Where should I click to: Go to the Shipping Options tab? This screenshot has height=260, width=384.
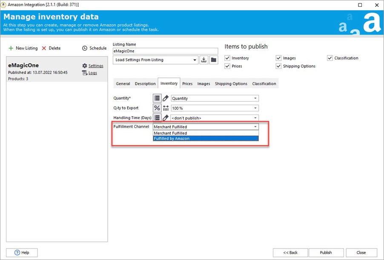231,83
